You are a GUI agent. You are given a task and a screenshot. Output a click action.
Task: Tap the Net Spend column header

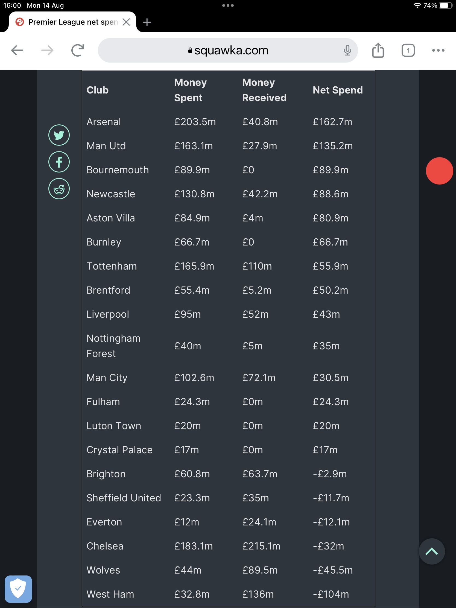338,90
